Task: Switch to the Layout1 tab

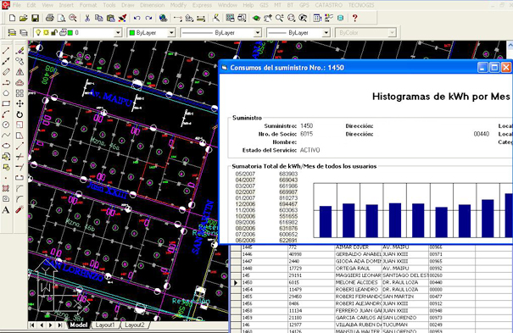Action: (x=105, y=325)
